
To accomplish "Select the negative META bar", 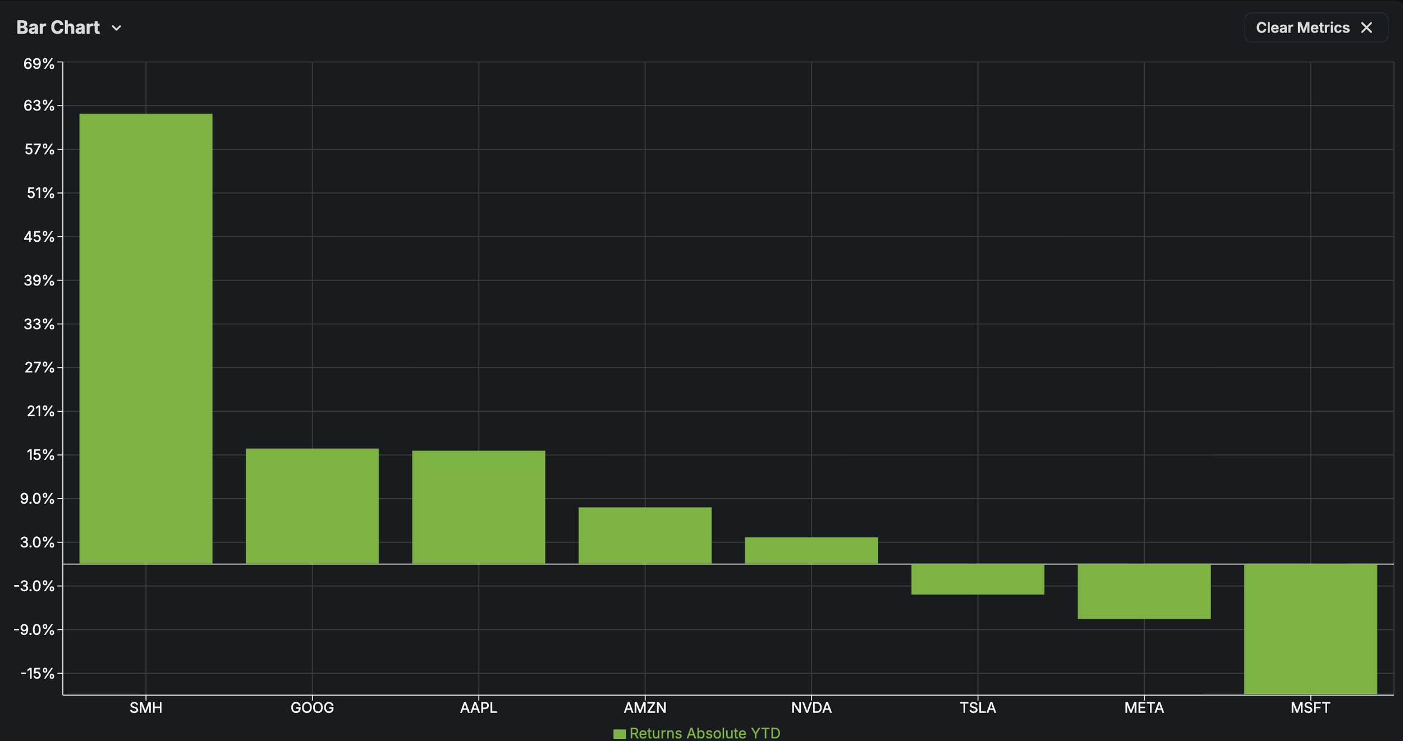I will (1144, 592).
